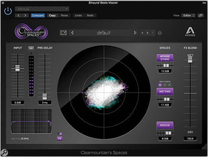This screenshot has width=208, height=157.
Task: Click the magnifier icon in the corner
Action: tap(4, 152)
